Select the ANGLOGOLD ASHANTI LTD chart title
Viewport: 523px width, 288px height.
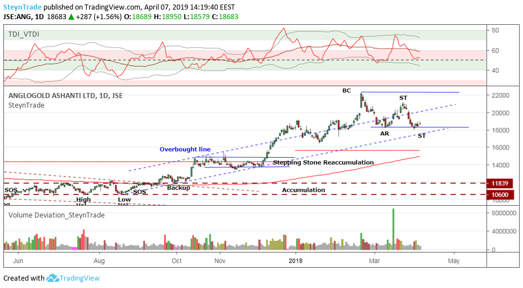[65, 95]
